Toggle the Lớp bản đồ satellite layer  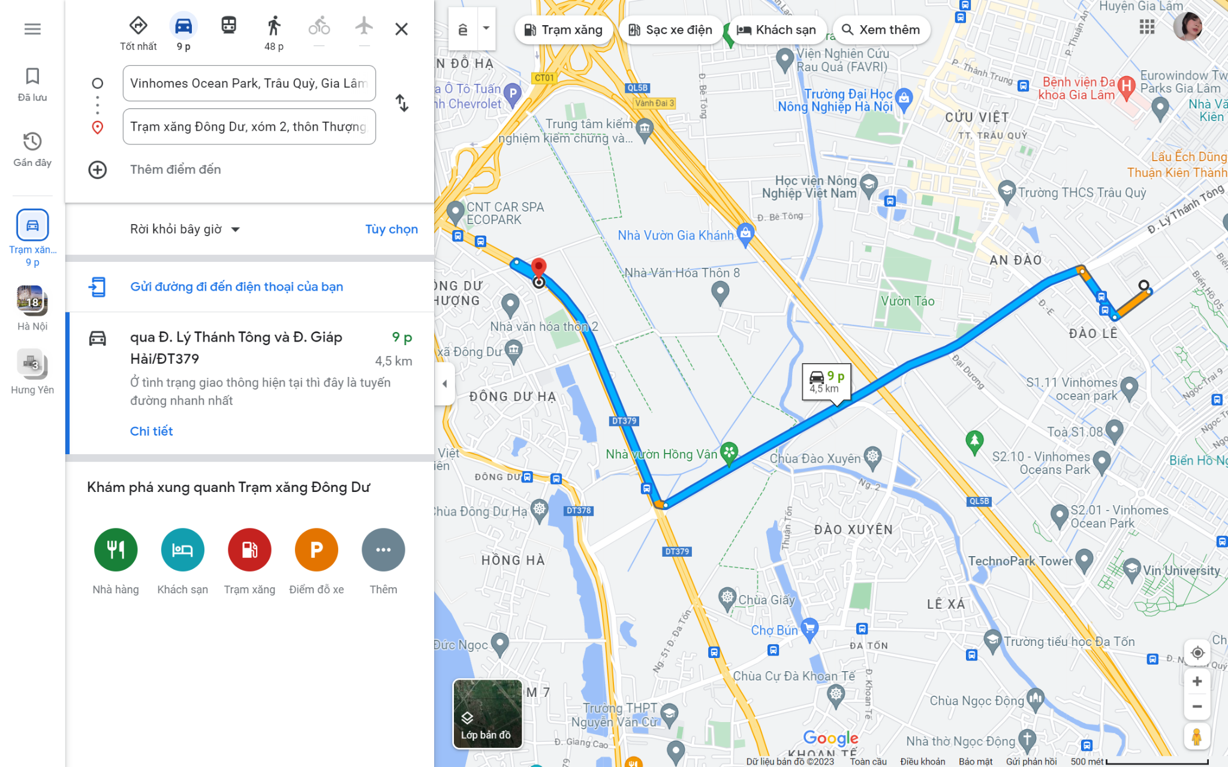pos(487,714)
